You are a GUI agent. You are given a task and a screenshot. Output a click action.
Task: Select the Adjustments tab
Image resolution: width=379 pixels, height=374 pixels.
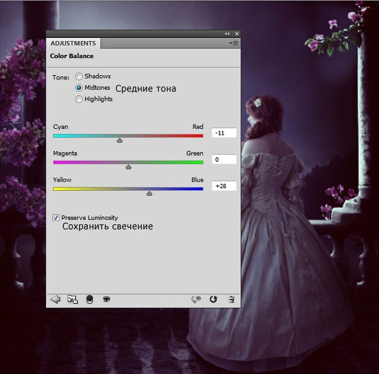pyautogui.click(x=73, y=43)
